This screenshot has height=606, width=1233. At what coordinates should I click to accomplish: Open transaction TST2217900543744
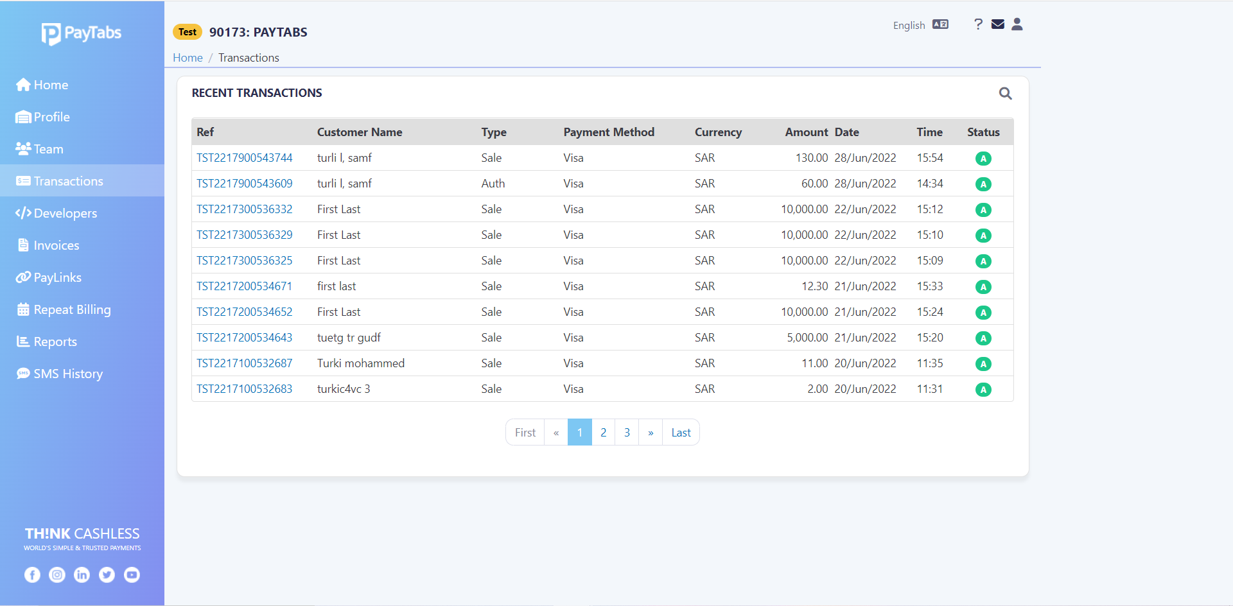pyautogui.click(x=244, y=158)
